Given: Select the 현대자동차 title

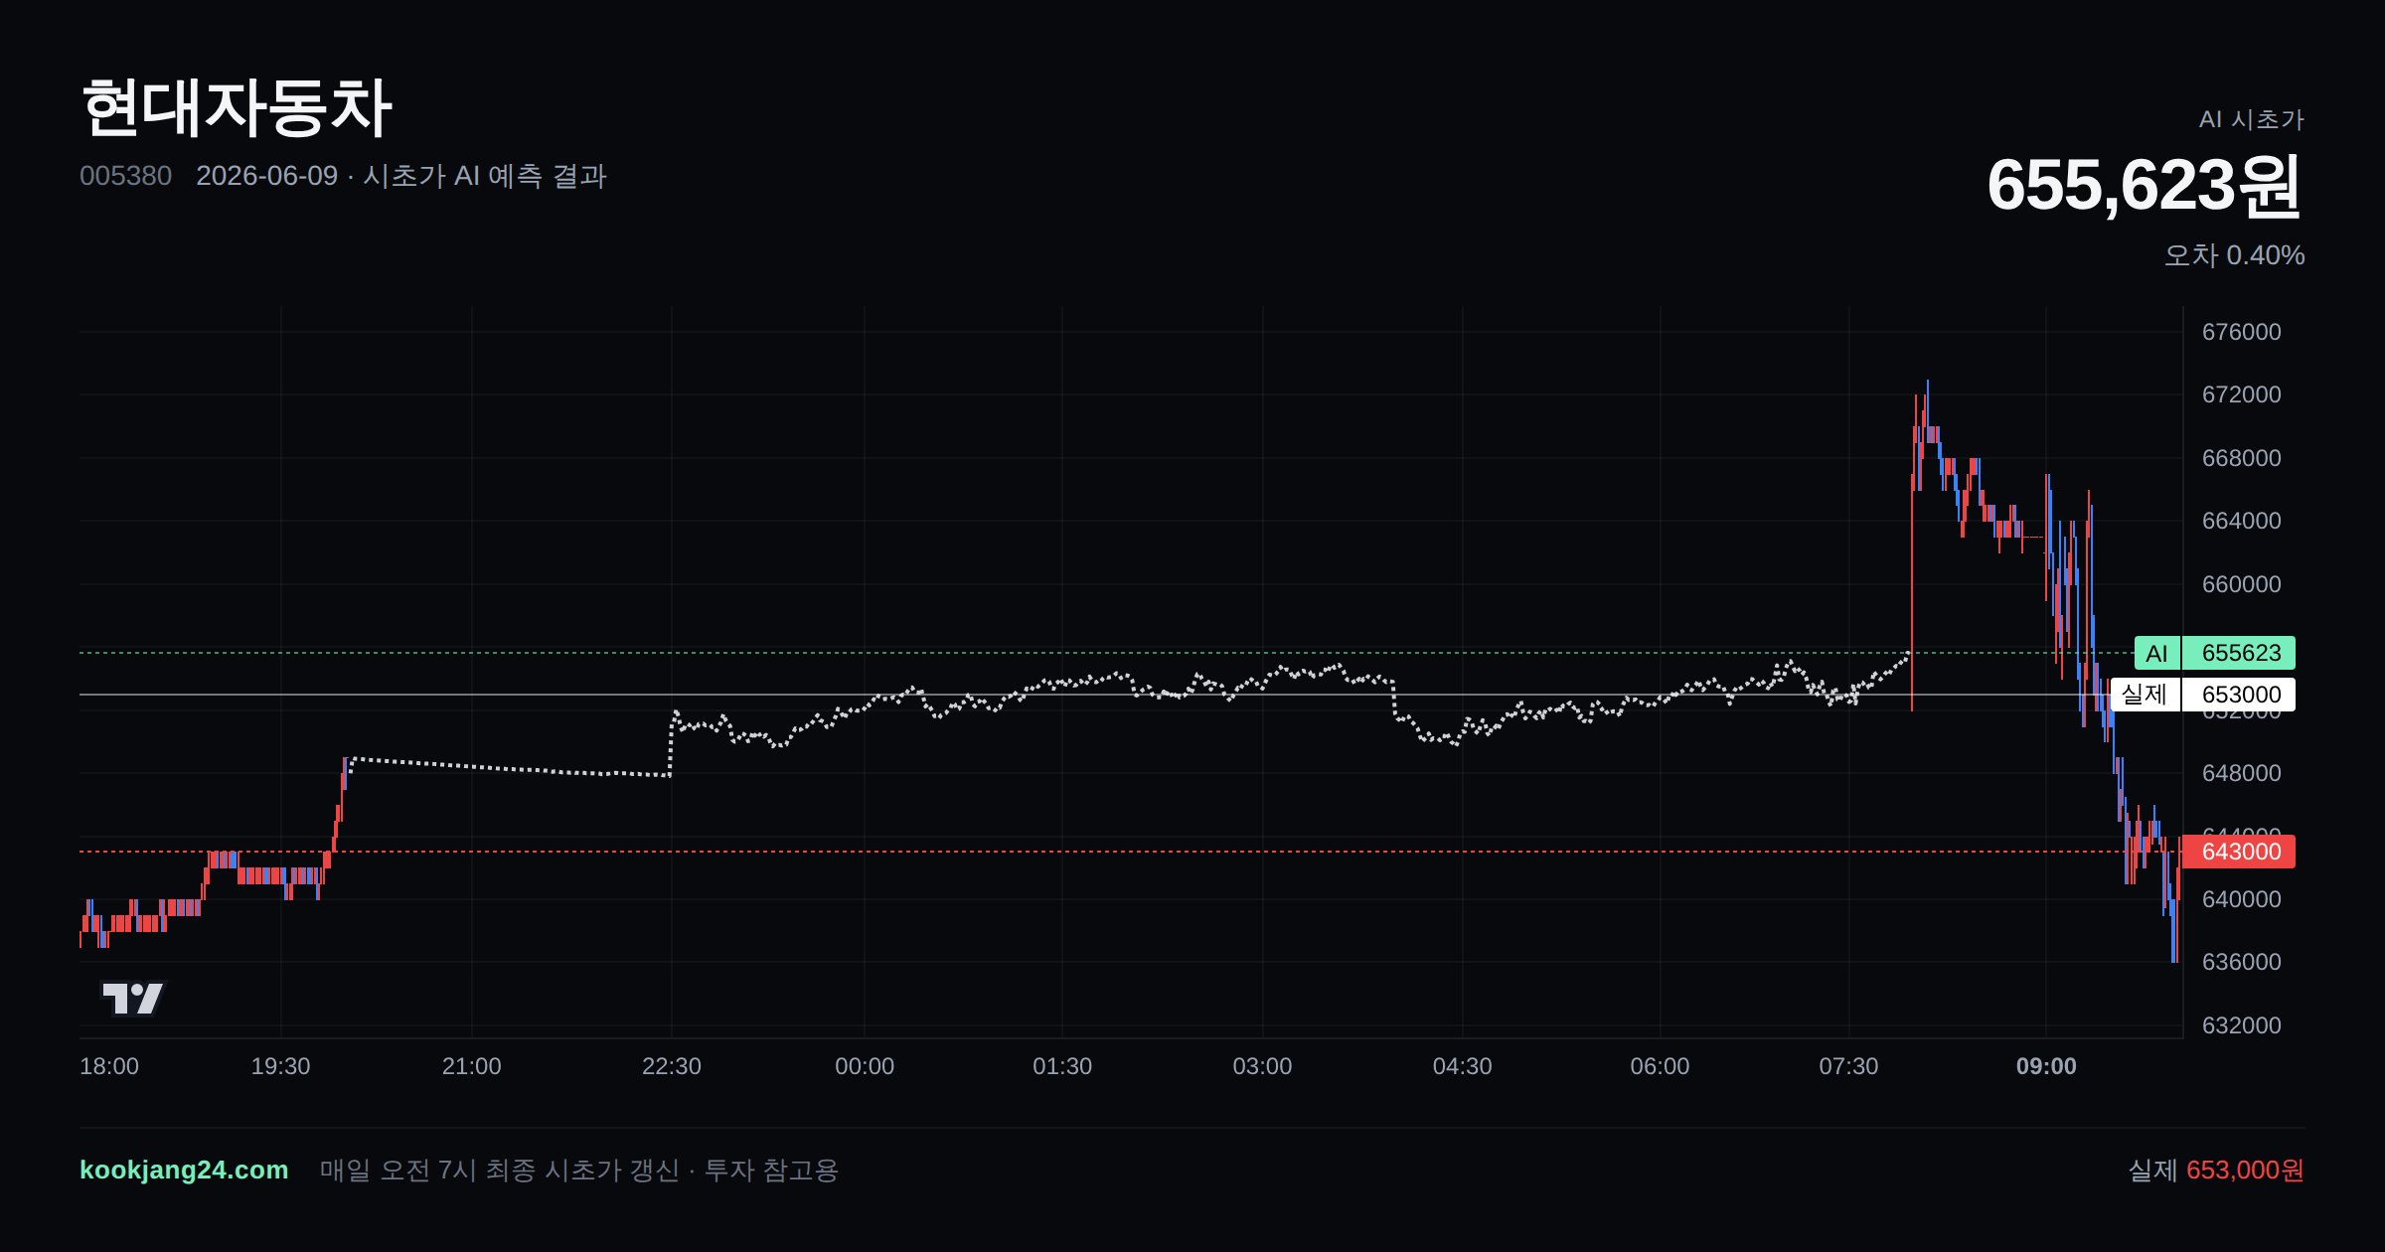Looking at the screenshot, I should coord(237,107).
